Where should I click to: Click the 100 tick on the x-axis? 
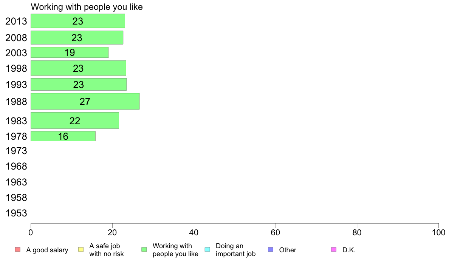click(438, 232)
